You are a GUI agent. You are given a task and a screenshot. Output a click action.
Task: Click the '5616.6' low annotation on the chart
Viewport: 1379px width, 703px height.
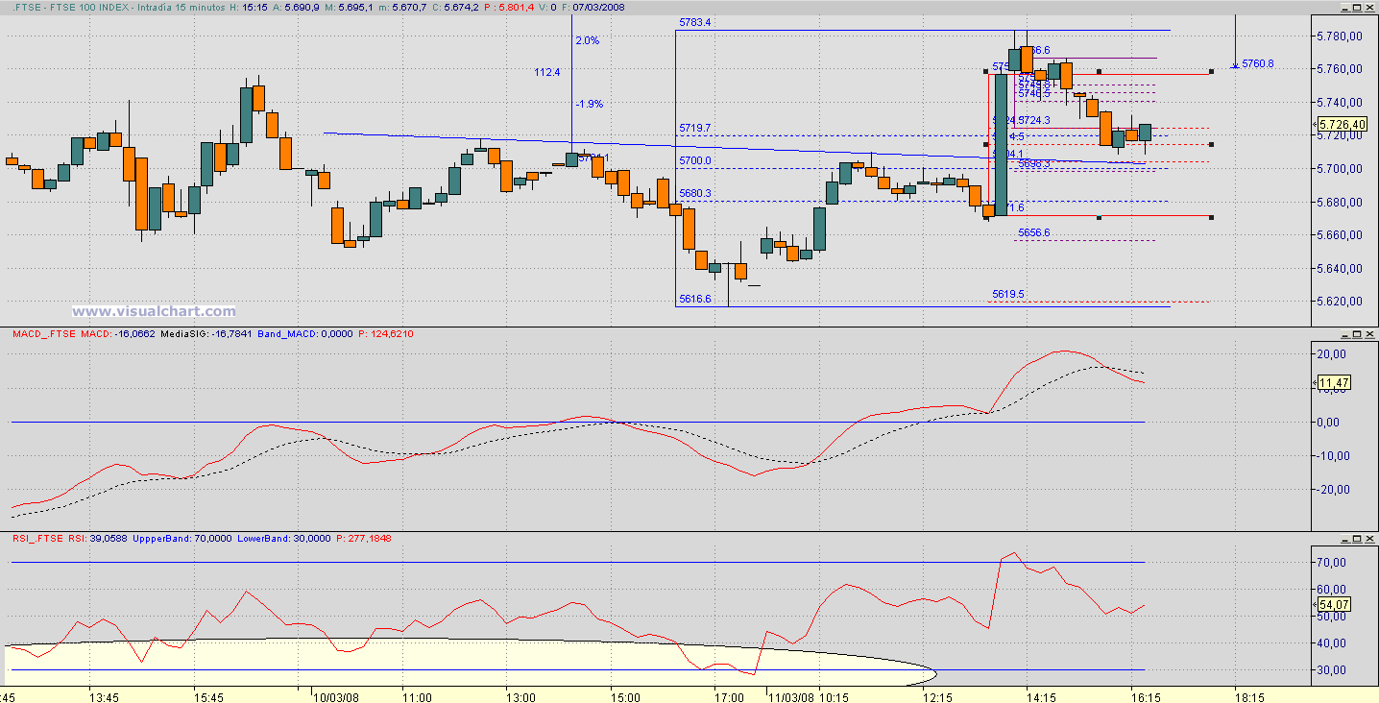point(694,300)
